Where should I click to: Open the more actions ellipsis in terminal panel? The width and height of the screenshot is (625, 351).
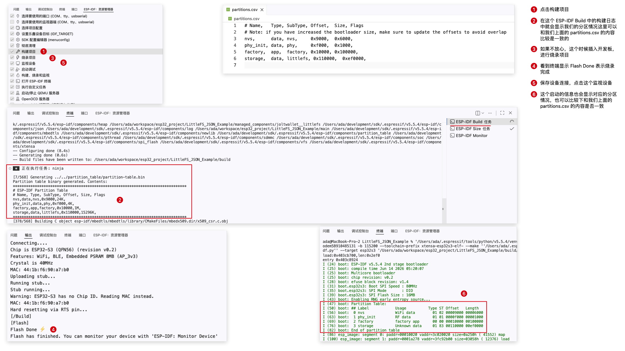click(x=490, y=113)
